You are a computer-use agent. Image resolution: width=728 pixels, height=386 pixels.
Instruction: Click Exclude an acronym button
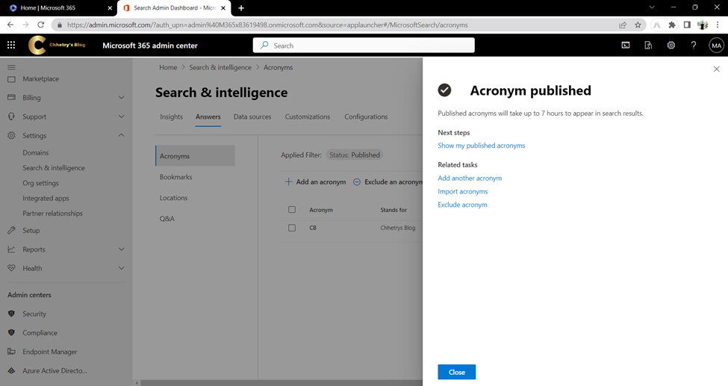(388, 182)
